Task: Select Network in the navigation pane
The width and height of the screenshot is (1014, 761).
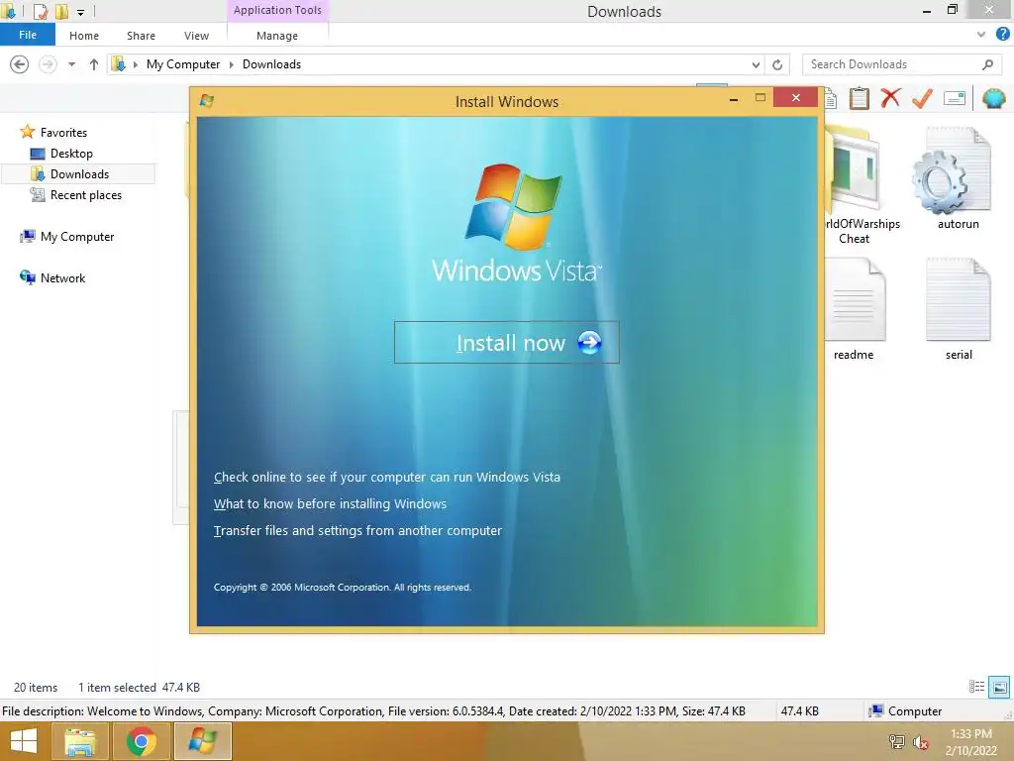Action: point(62,277)
